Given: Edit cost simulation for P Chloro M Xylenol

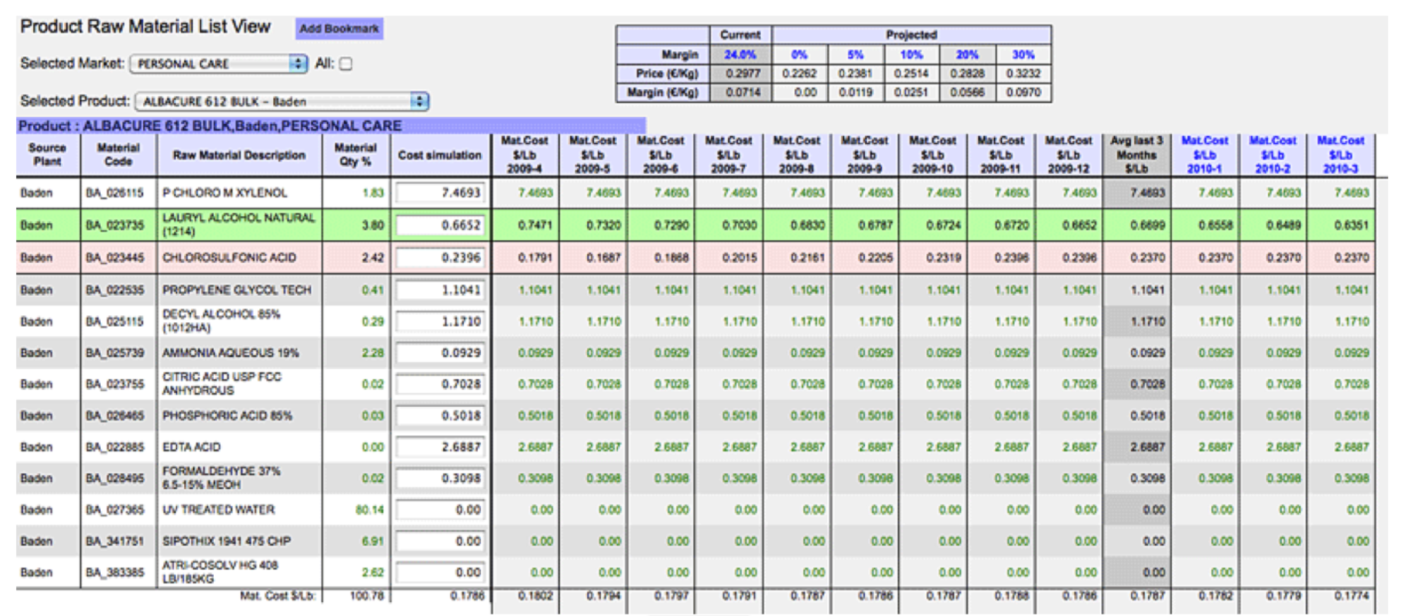Looking at the screenshot, I should 440,193.
